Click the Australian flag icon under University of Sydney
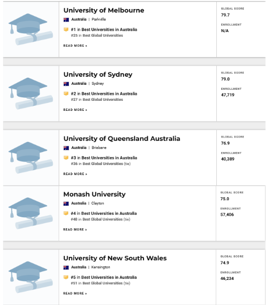The height and width of the screenshot is (305, 266). pyautogui.click(x=66, y=84)
